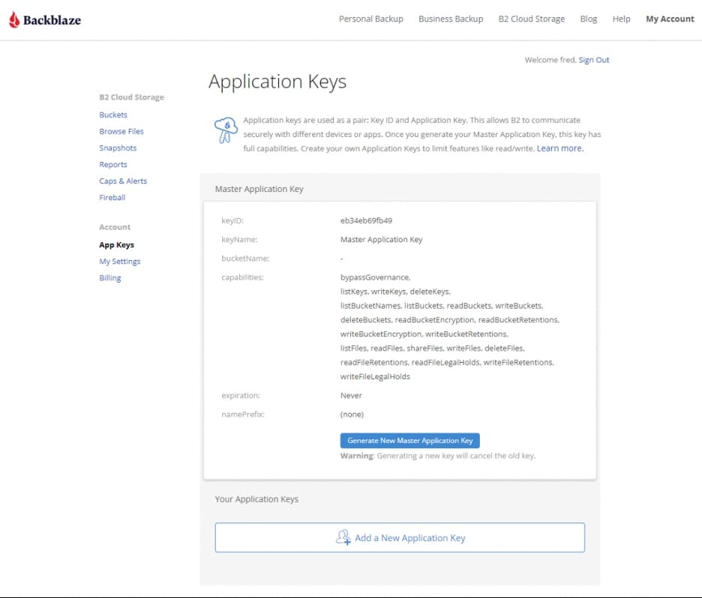The image size is (702, 598).
Task: Go to Billing page
Action: coord(110,278)
